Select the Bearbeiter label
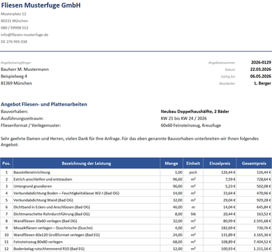272x252 pixels. coord(227,84)
